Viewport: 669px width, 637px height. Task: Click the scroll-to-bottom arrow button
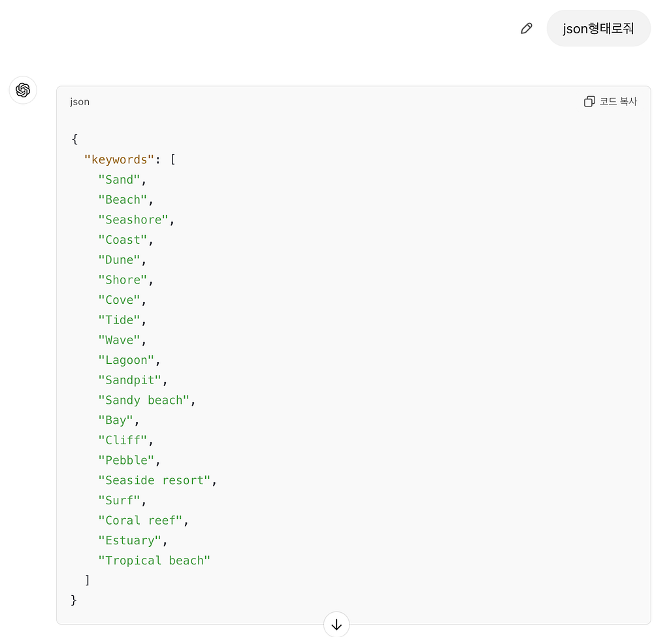[x=336, y=625]
